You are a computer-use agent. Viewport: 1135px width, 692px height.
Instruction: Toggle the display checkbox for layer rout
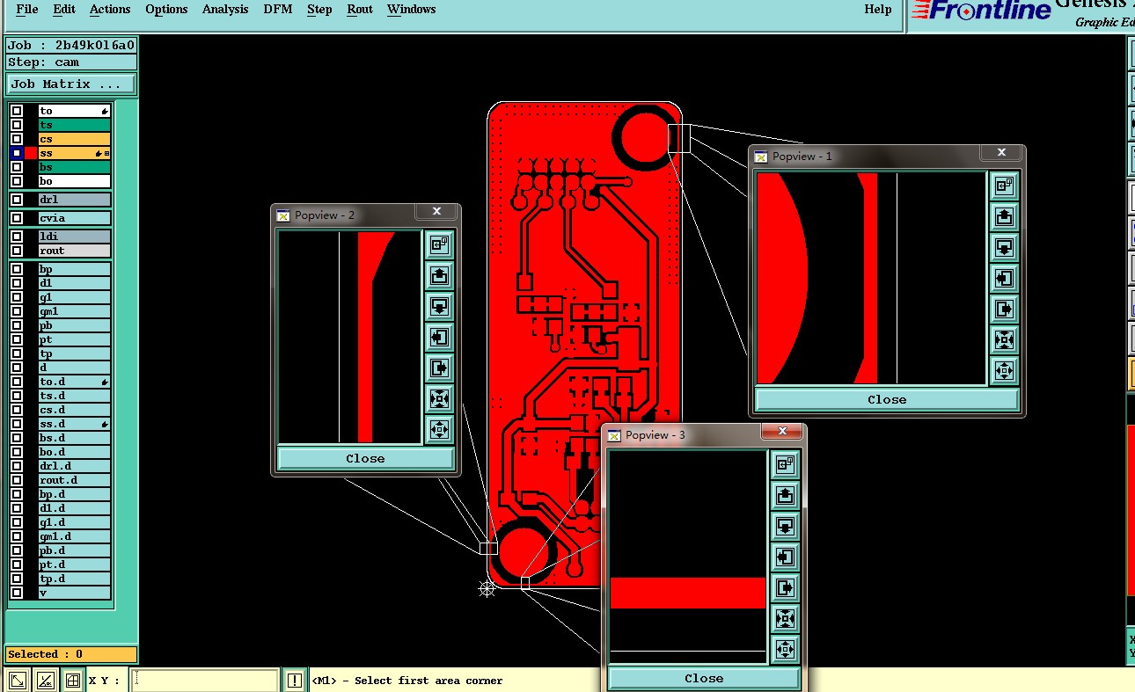pyautogui.click(x=17, y=251)
